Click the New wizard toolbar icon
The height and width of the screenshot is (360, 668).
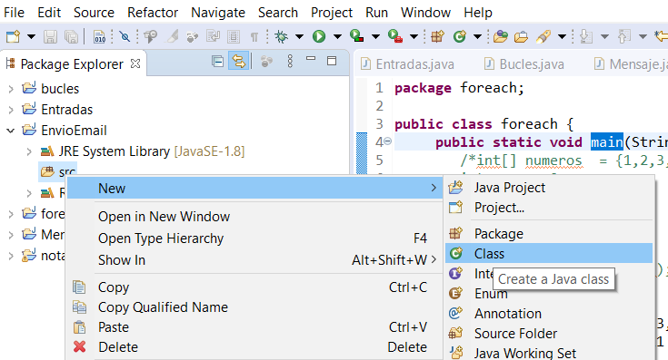tap(13, 36)
